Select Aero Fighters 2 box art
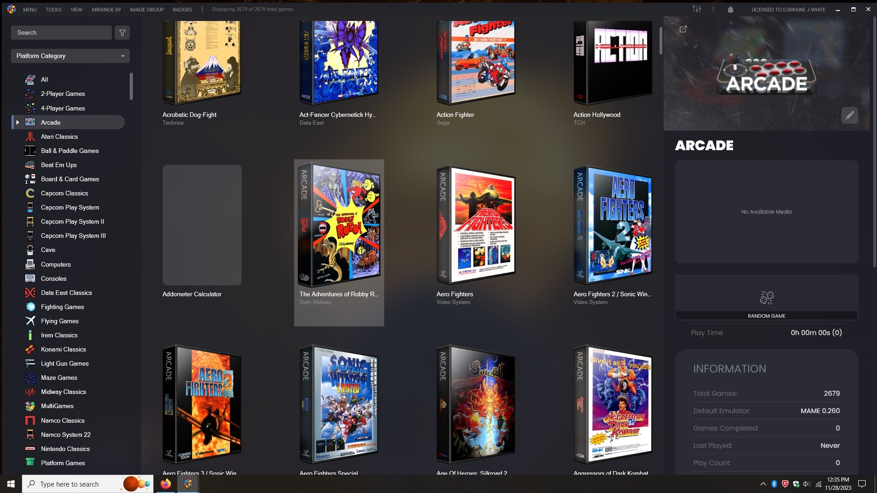This screenshot has height=493, width=877. pos(613,225)
